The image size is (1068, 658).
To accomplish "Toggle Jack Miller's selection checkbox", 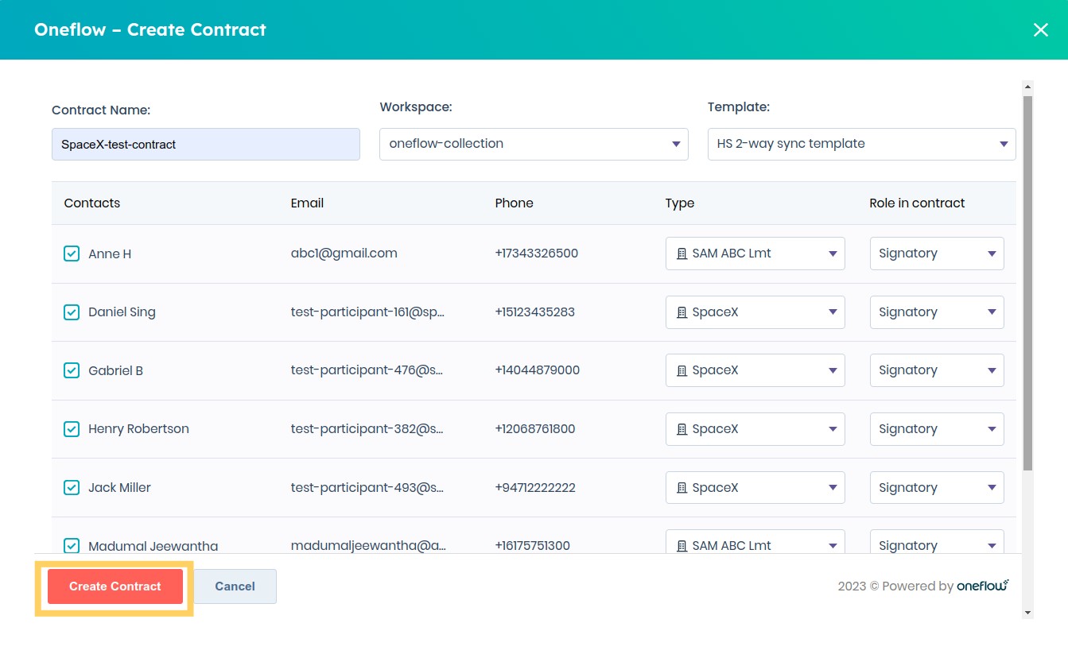I will [72, 487].
